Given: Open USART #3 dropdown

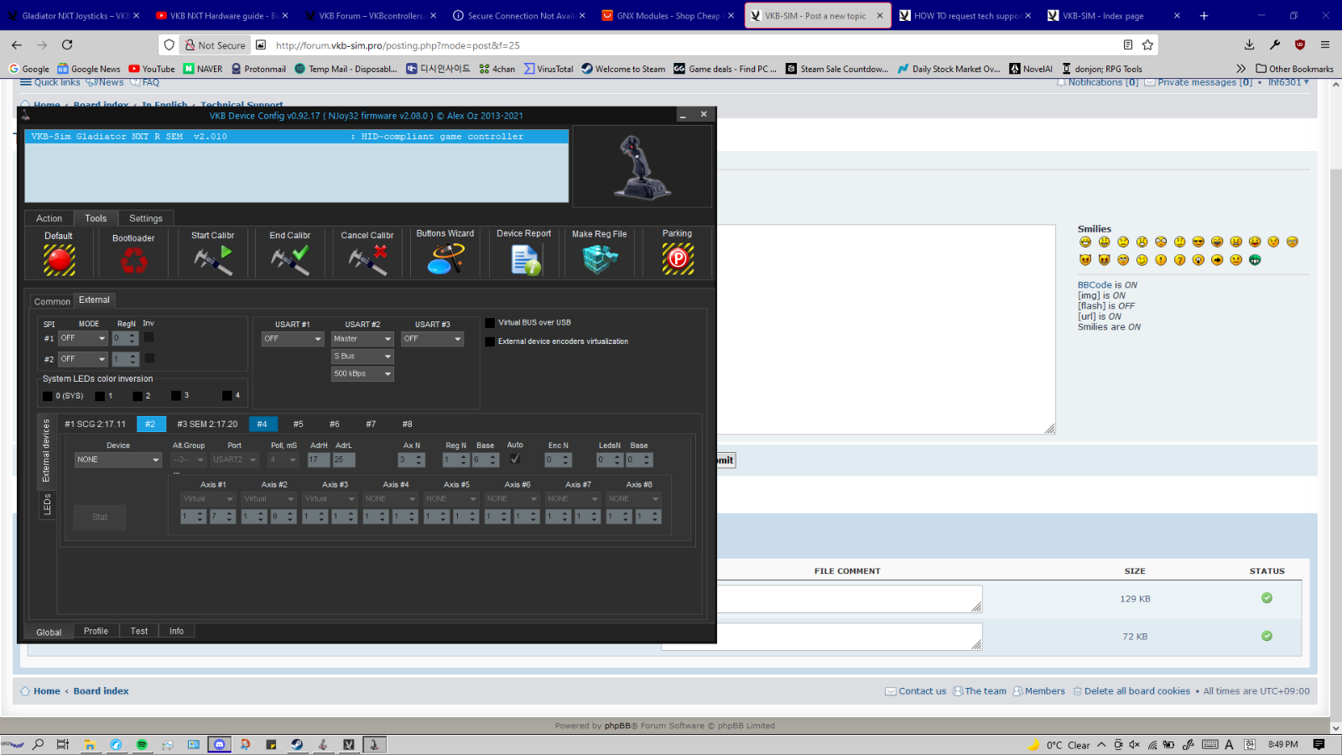Looking at the screenshot, I should pos(432,339).
